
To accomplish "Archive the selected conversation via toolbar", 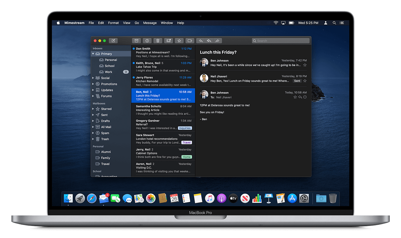I will point(136,41).
